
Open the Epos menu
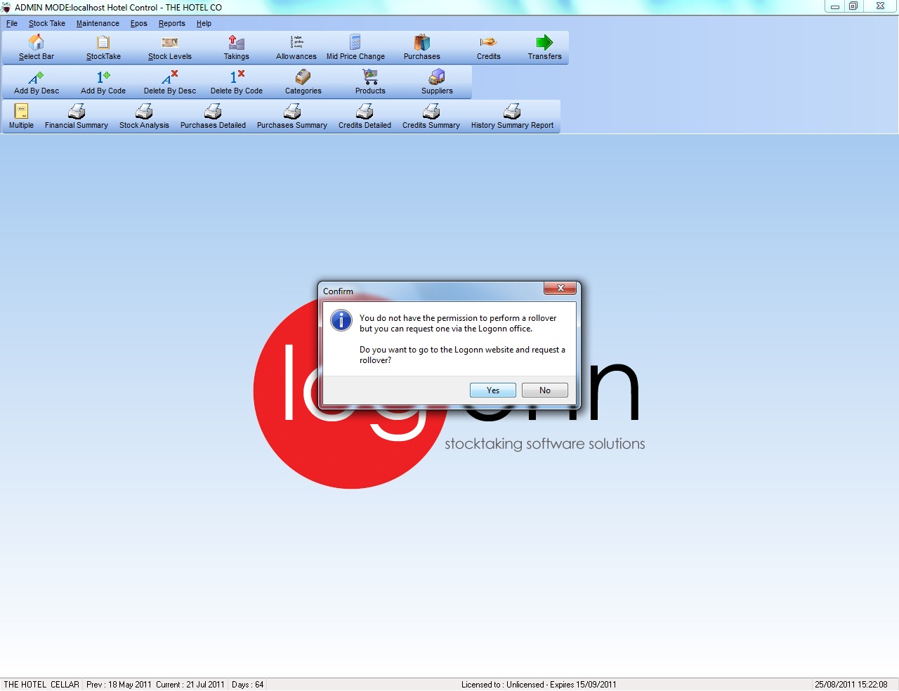tap(139, 23)
